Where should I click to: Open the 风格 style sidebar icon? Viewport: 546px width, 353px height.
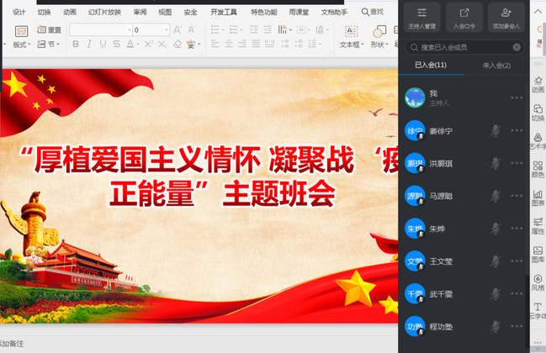538,282
